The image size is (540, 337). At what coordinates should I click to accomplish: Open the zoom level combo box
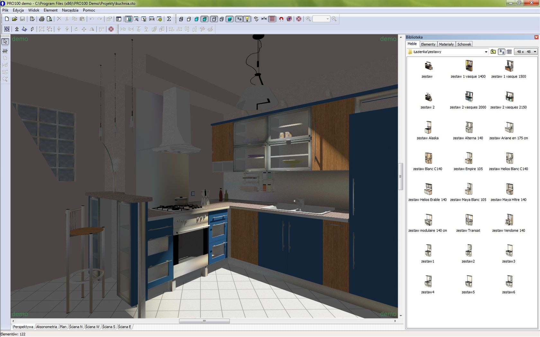click(321, 19)
